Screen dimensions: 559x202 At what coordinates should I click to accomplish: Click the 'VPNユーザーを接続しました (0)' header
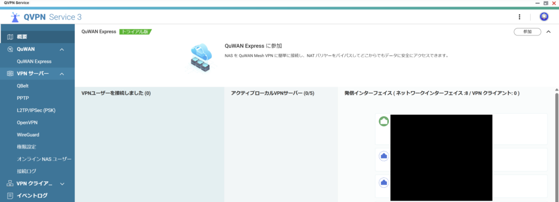point(116,93)
